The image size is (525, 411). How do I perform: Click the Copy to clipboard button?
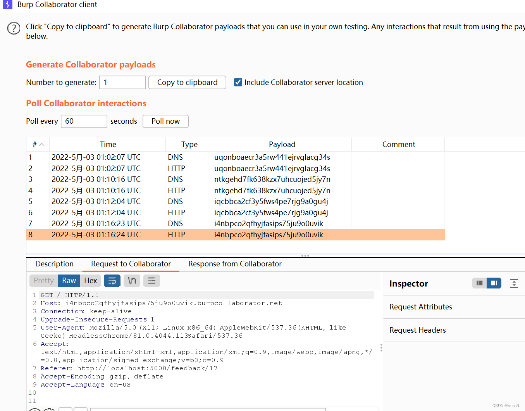pyautogui.click(x=187, y=82)
